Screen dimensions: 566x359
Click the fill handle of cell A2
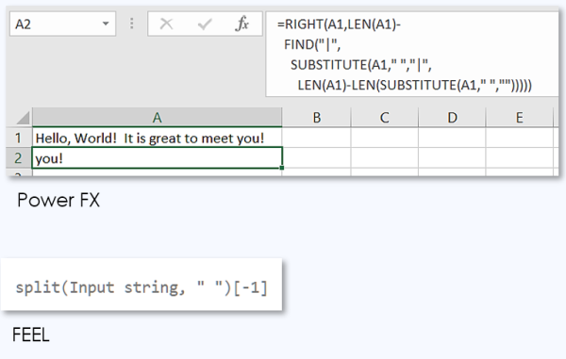(x=281, y=168)
